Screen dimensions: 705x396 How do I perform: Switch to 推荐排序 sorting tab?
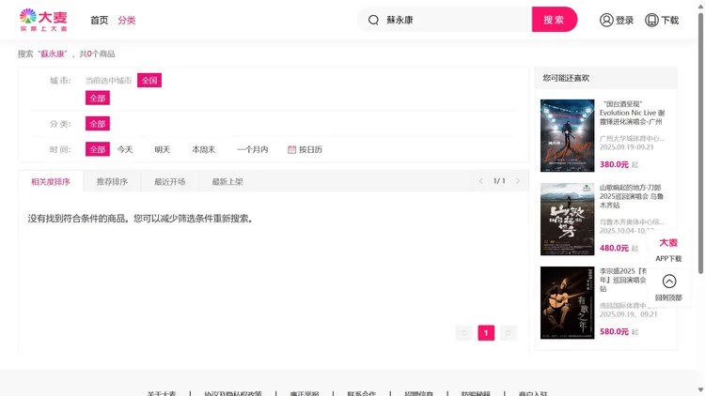tap(112, 181)
